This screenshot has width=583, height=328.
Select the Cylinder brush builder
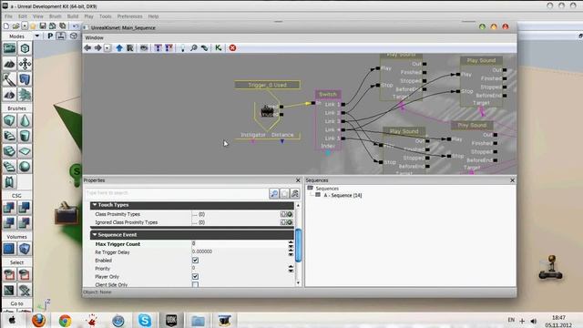click(x=25, y=136)
